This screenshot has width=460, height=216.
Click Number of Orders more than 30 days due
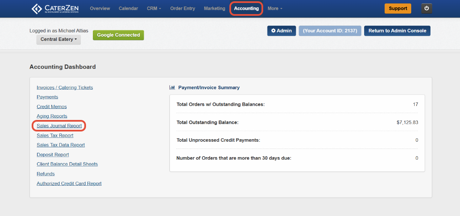click(x=234, y=158)
